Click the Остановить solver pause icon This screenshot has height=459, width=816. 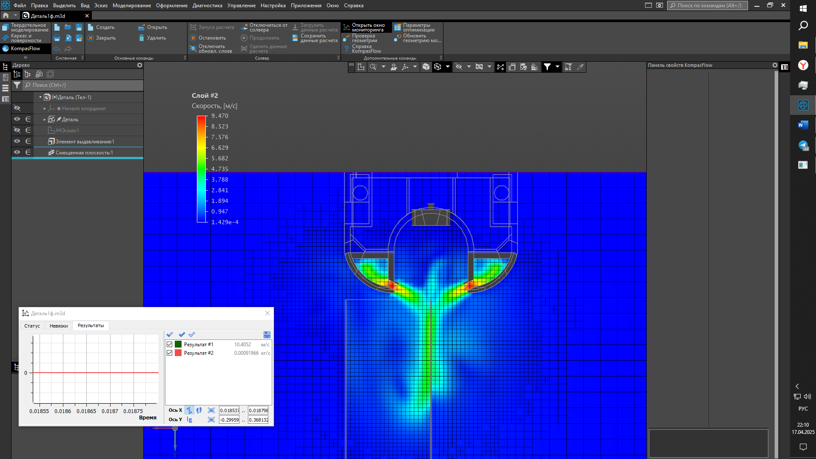coord(193,38)
